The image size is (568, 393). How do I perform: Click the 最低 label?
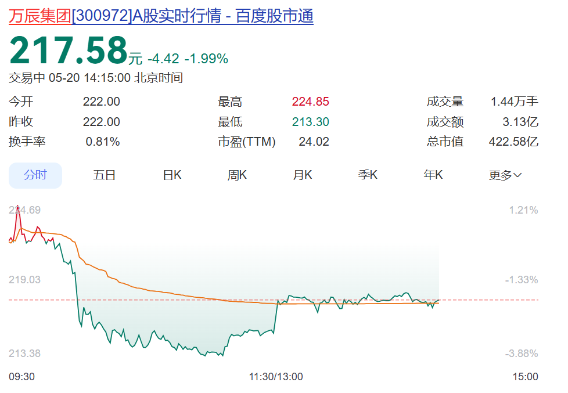pyautogui.click(x=230, y=122)
